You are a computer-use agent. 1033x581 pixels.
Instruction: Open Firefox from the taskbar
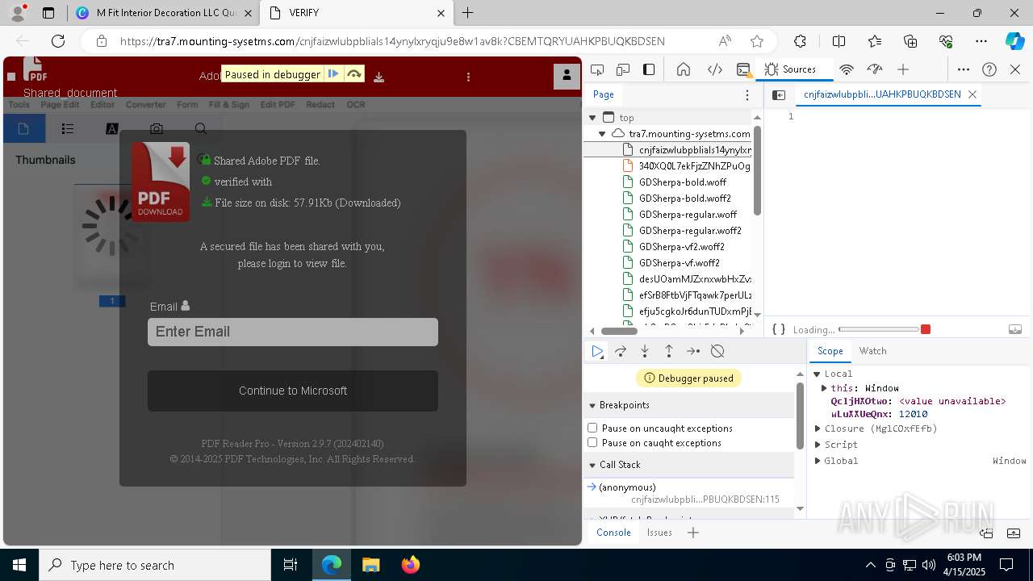(410, 565)
